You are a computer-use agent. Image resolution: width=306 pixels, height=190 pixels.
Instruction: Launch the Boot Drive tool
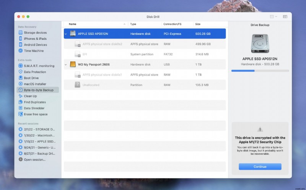31,78
